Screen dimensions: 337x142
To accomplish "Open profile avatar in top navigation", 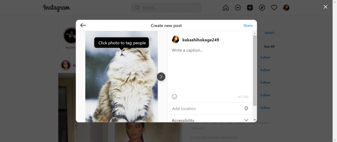I will point(286,8).
